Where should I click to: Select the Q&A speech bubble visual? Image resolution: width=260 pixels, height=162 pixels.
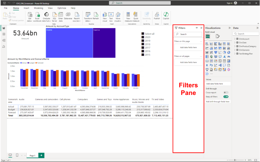[224, 65]
